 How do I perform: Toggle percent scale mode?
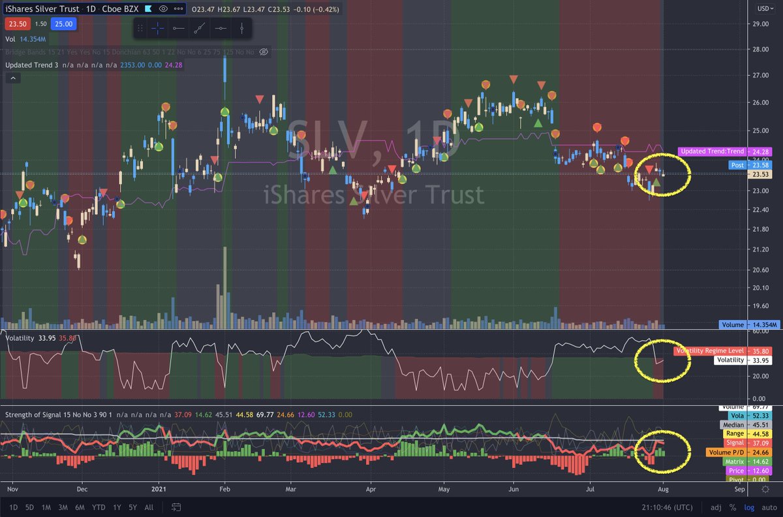[733, 507]
